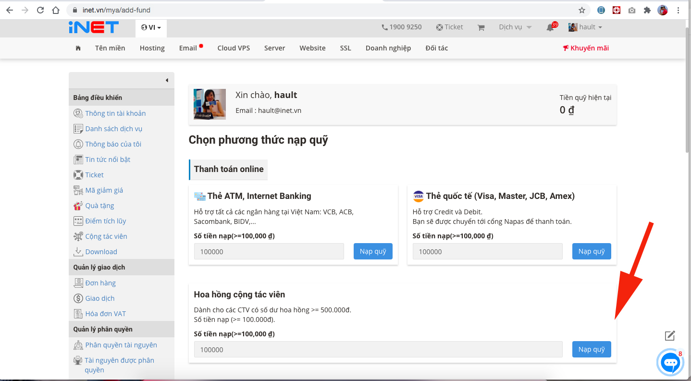This screenshot has height=381, width=691.
Task: Select Cloud VPS in navigation bar
Action: (234, 48)
